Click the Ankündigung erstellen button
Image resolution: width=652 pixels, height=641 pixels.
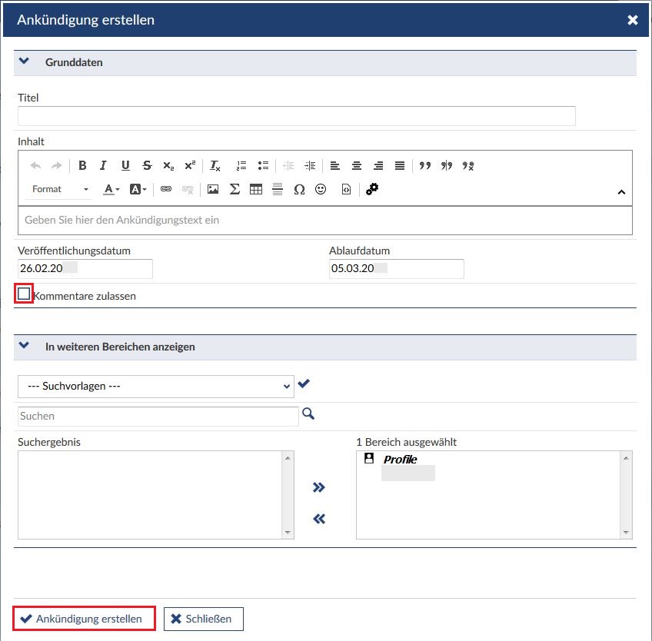tap(84, 619)
